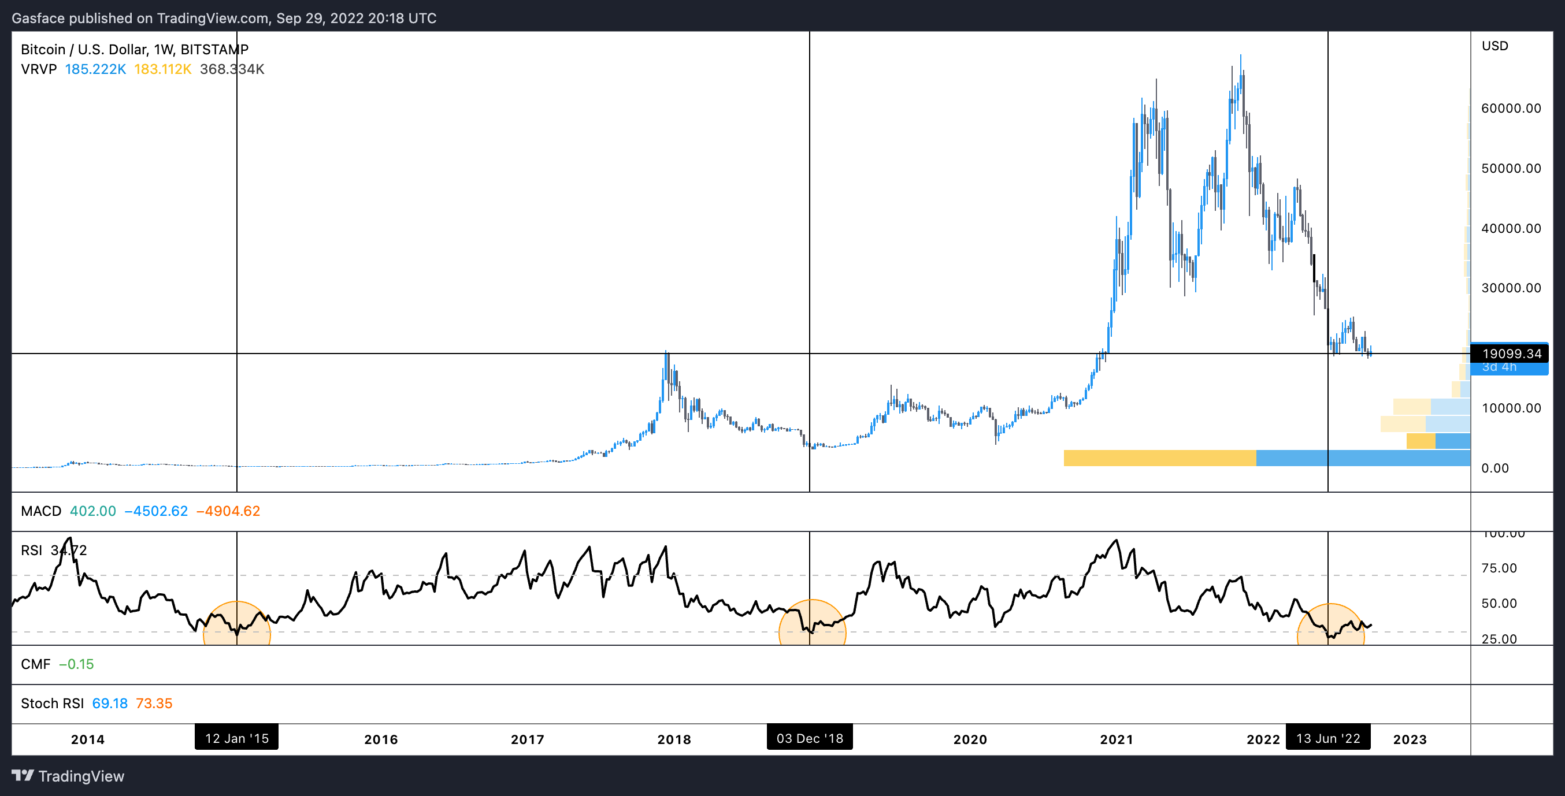Click the MACD histogram value 402.00
The image size is (1565, 796).
pos(92,511)
